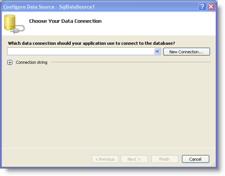Expand the Connection string section

(10, 63)
